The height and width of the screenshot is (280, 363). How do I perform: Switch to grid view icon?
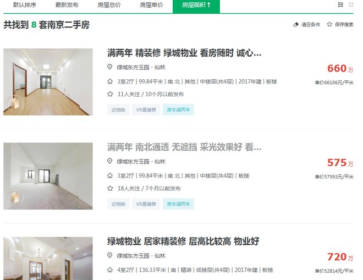click(351, 5)
